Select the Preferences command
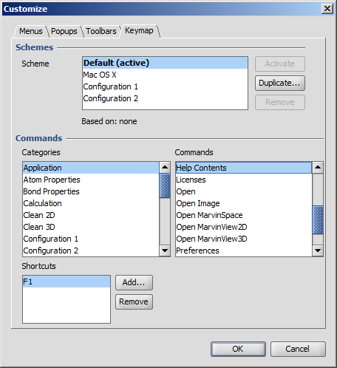The width and height of the screenshot is (337, 368). [x=244, y=251]
